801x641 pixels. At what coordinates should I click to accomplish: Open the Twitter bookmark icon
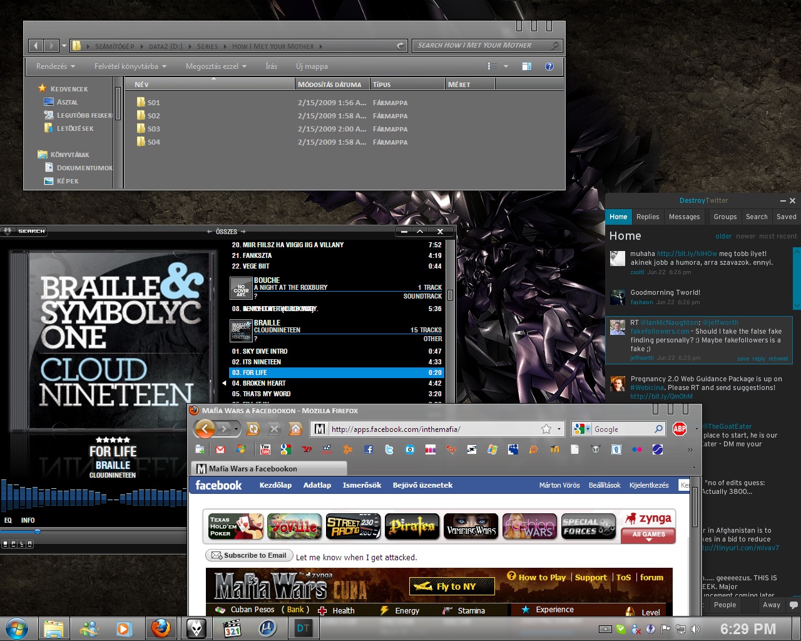point(389,449)
